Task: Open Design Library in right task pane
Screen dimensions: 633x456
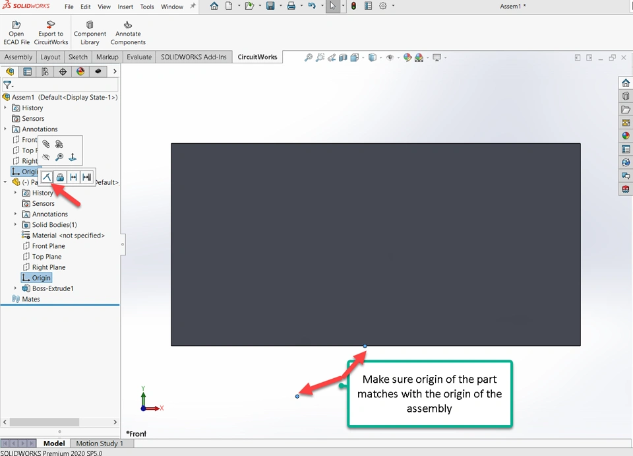Action: (626, 96)
